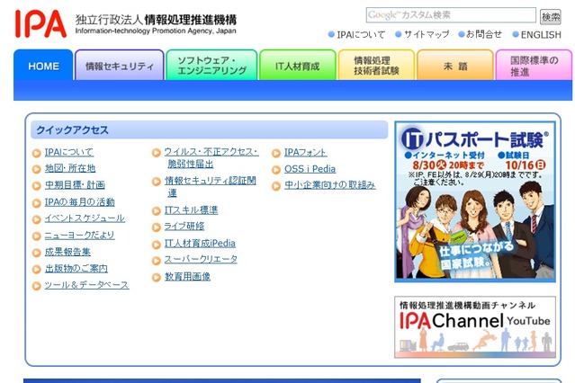Open the 未踏 tab
Viewport: 575px width, 383px height.
click(455, 66)
